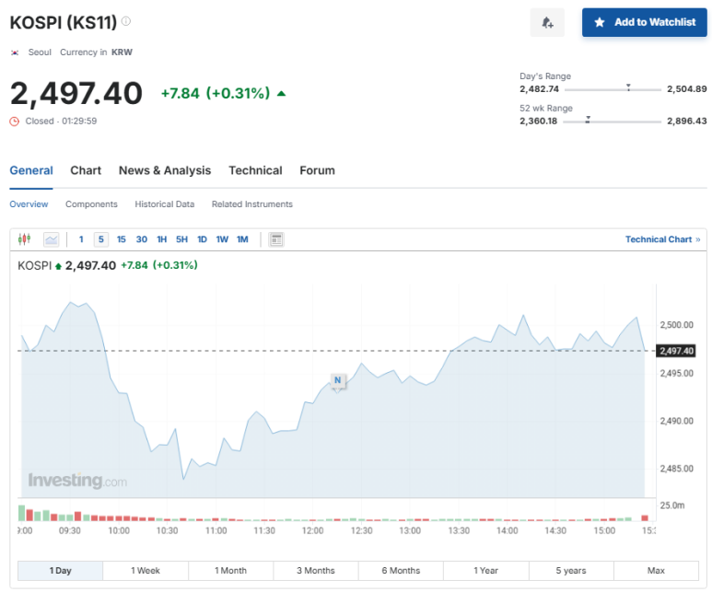
Task: Open the News & Analysis tab
Action: pos(165,170)
